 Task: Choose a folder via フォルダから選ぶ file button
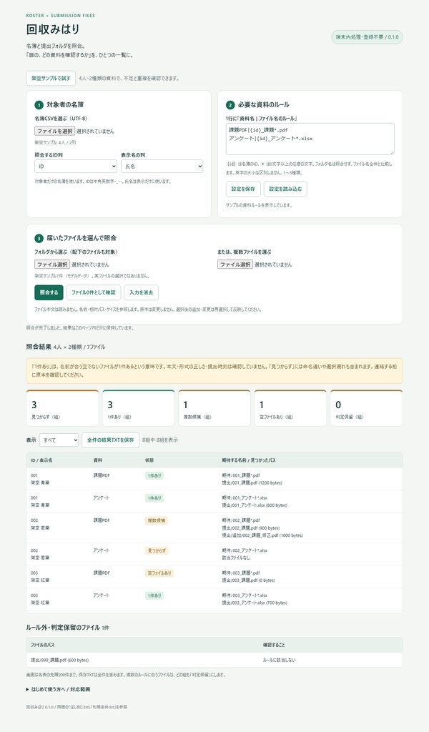[52, 264]
